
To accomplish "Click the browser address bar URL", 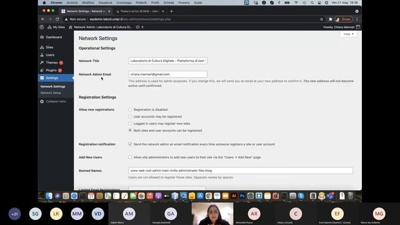I will pyautogui.click(x=130, y=19).
